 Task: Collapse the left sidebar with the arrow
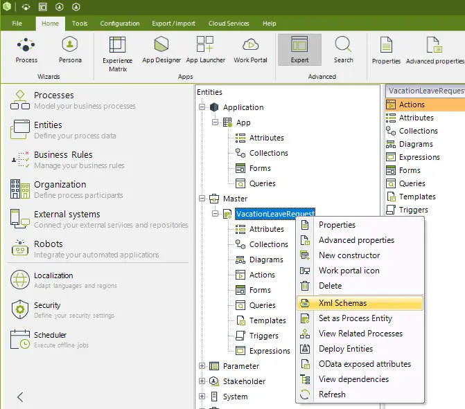pos(20,397)
